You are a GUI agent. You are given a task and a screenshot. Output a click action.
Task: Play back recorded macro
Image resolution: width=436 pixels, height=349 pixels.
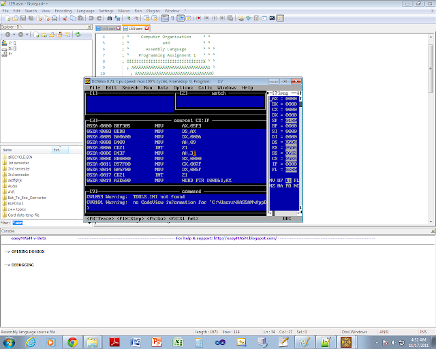tap(215, 18)
